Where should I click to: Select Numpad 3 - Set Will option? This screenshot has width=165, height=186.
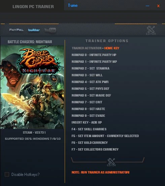(87, 75)
